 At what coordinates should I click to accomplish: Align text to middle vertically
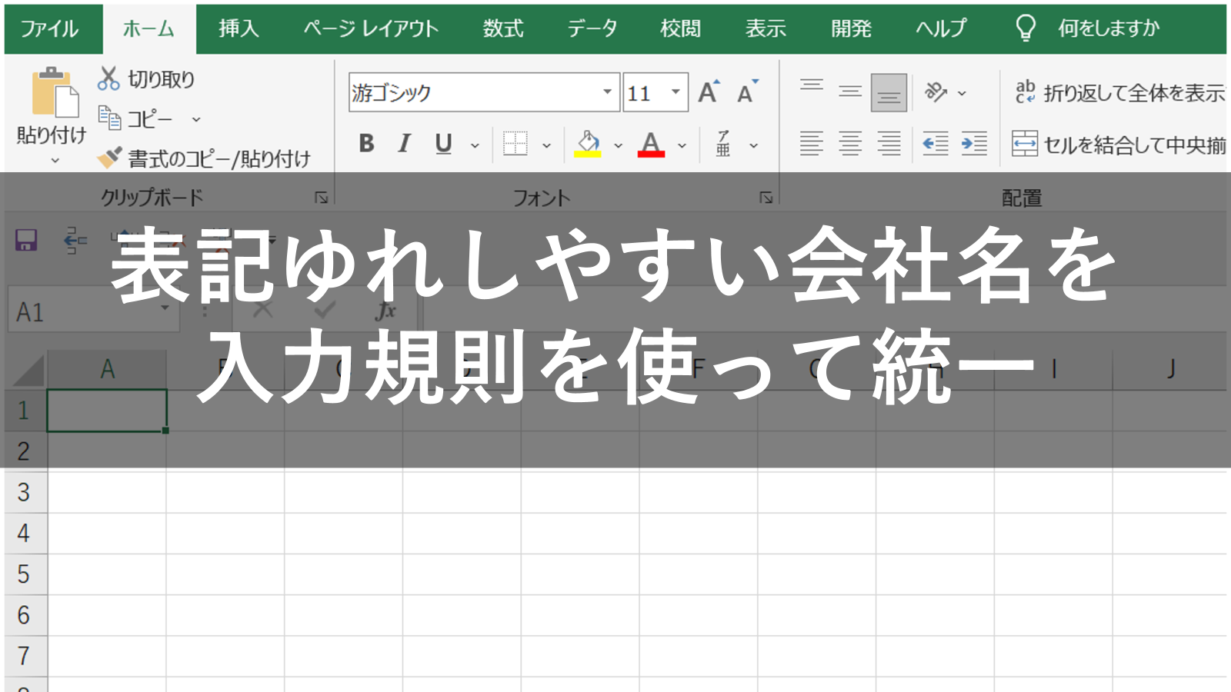click(850, 92)
